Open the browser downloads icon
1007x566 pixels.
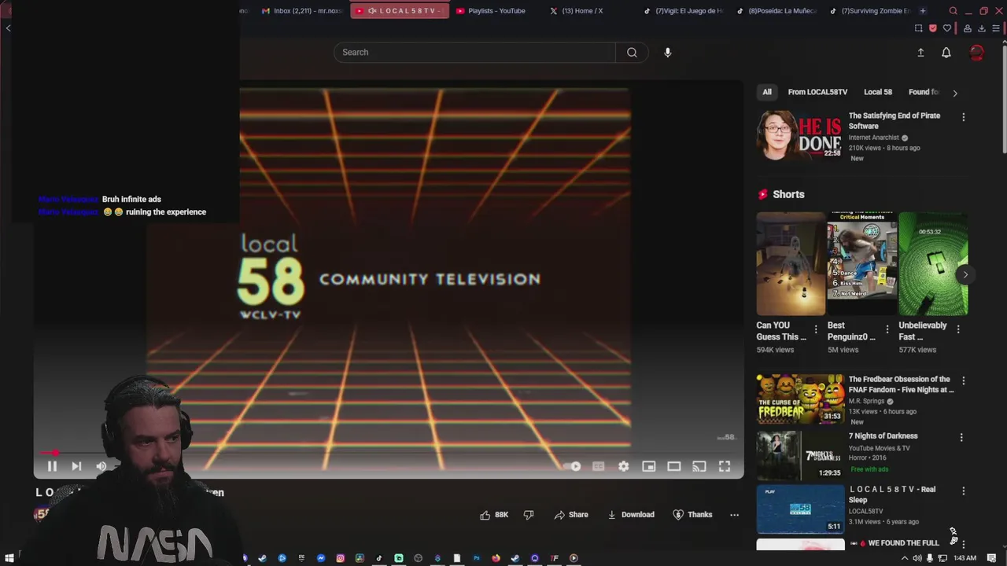coord(982,28)
